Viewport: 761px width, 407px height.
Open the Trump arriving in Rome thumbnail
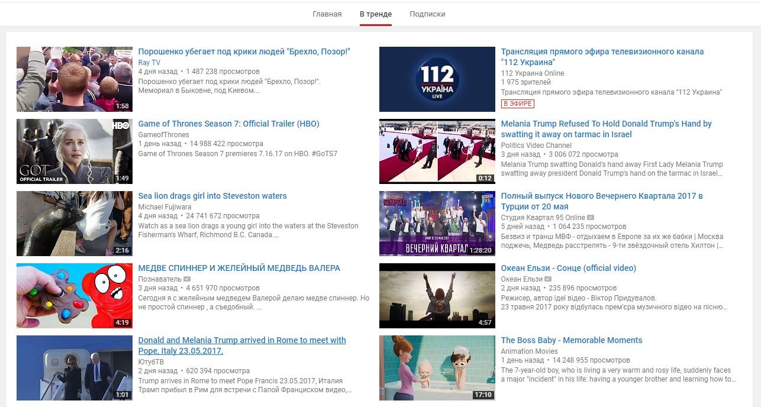75,368
